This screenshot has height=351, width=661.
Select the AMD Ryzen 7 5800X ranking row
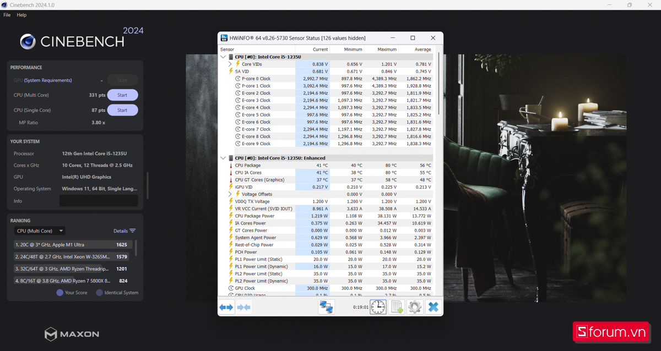pyautogui.click(x=72, y=281)
